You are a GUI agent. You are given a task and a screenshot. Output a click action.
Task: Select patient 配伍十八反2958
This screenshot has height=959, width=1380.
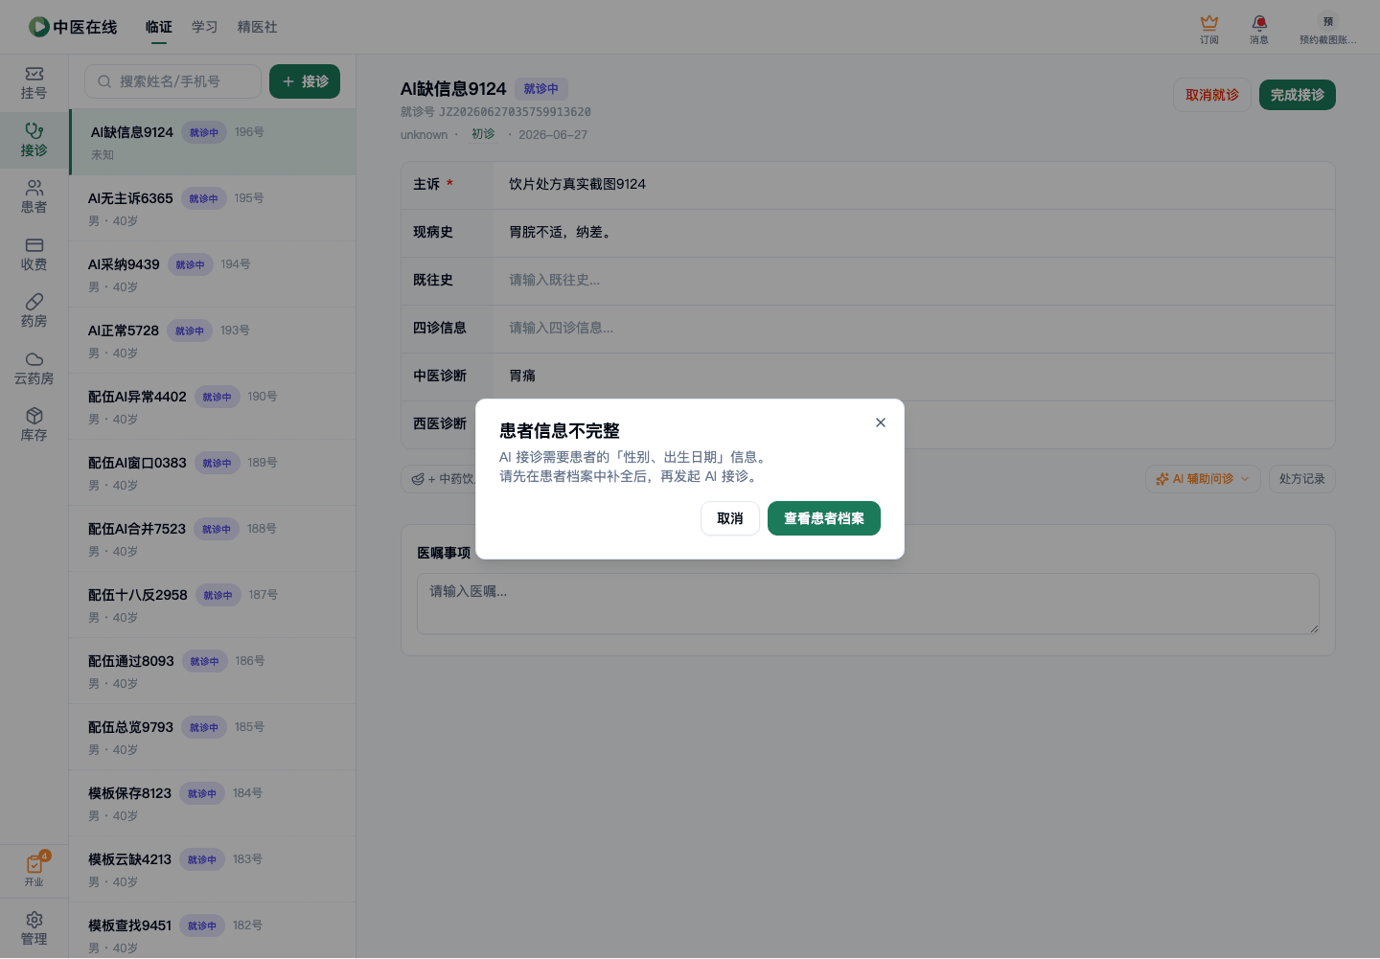click(x=213, y=605)
